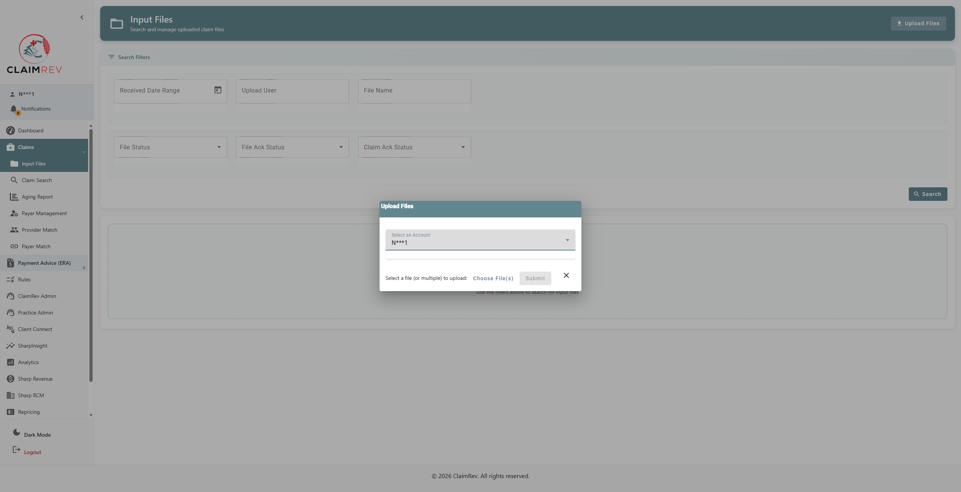Click the Input Files folder icon in sidebar
This screenshot has height=492, width=961.
[x=14, y=164]
